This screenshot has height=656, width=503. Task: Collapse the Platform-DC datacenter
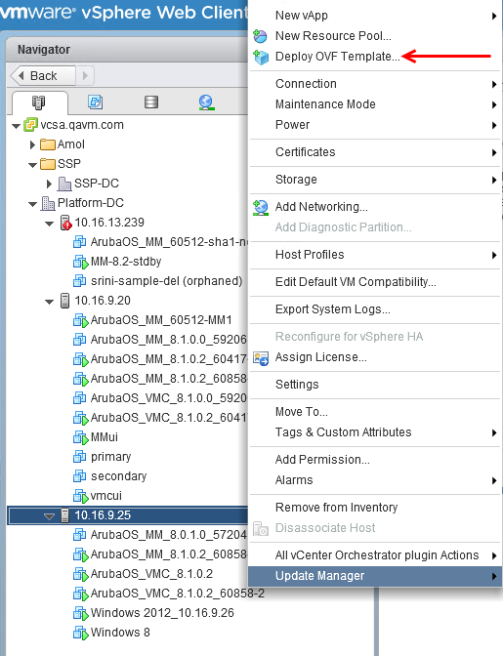point(32,204)
